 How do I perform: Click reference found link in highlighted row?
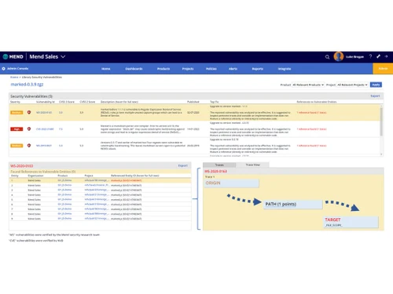[311, 112]
